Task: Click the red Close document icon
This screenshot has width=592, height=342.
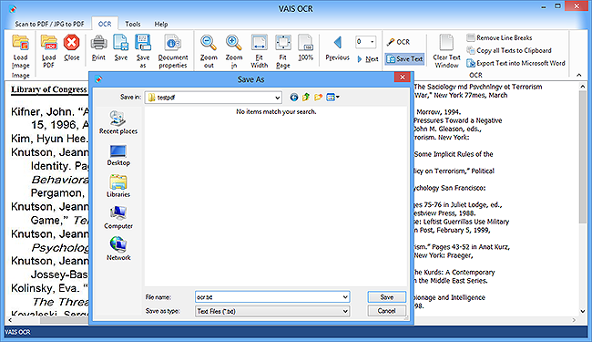Action: [71, 42]
